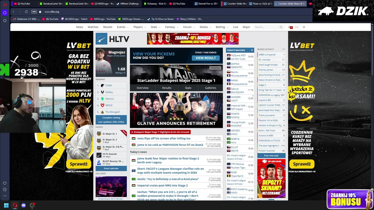374x210 pixels.
Task: Click the Vitality team logo in ranking
Action: click(103, 92)
